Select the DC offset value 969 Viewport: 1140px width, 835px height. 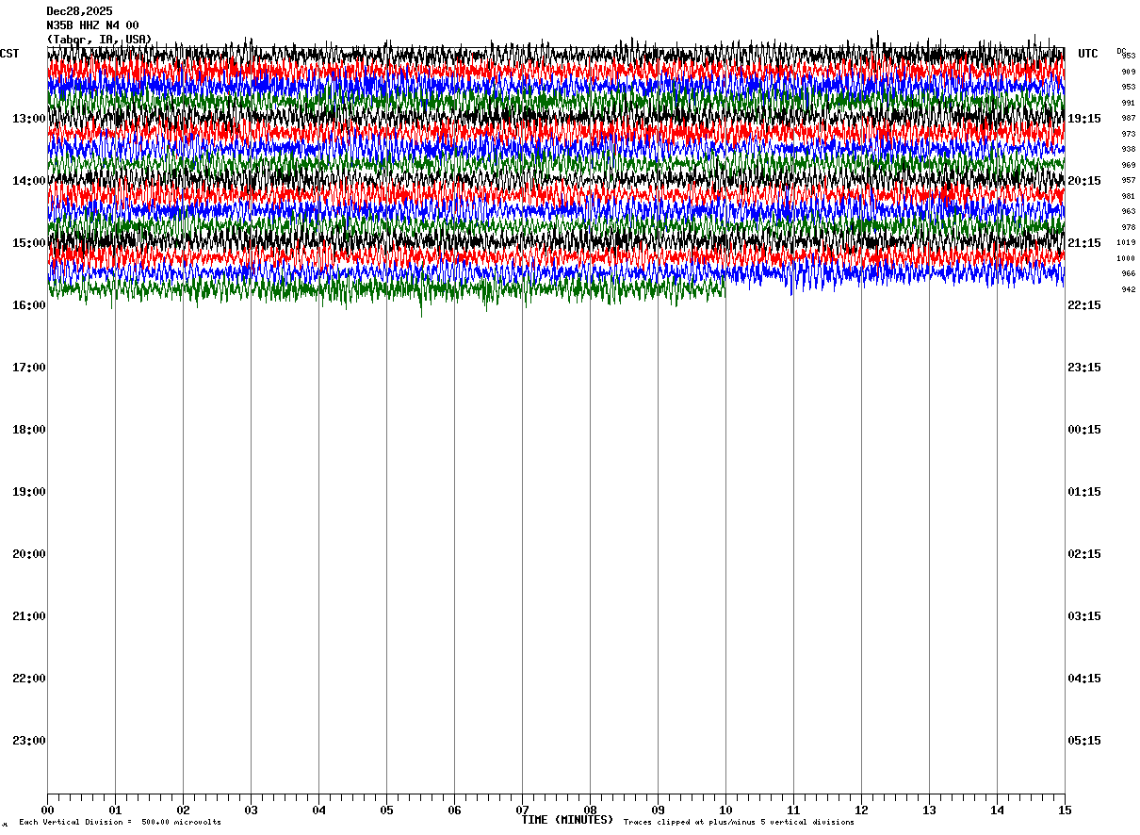pyautogui.click(x=1128, y=165)
